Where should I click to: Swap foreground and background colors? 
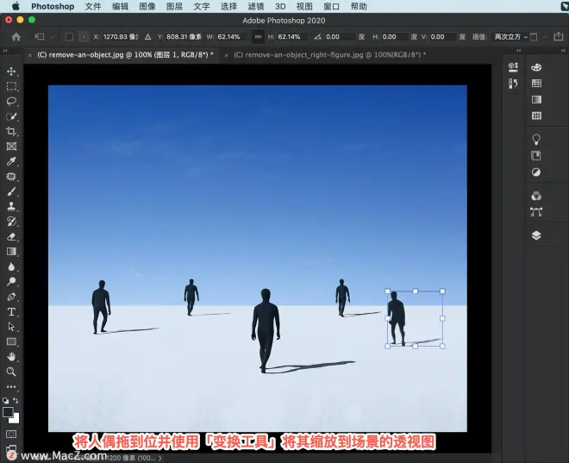click(16, 400)
